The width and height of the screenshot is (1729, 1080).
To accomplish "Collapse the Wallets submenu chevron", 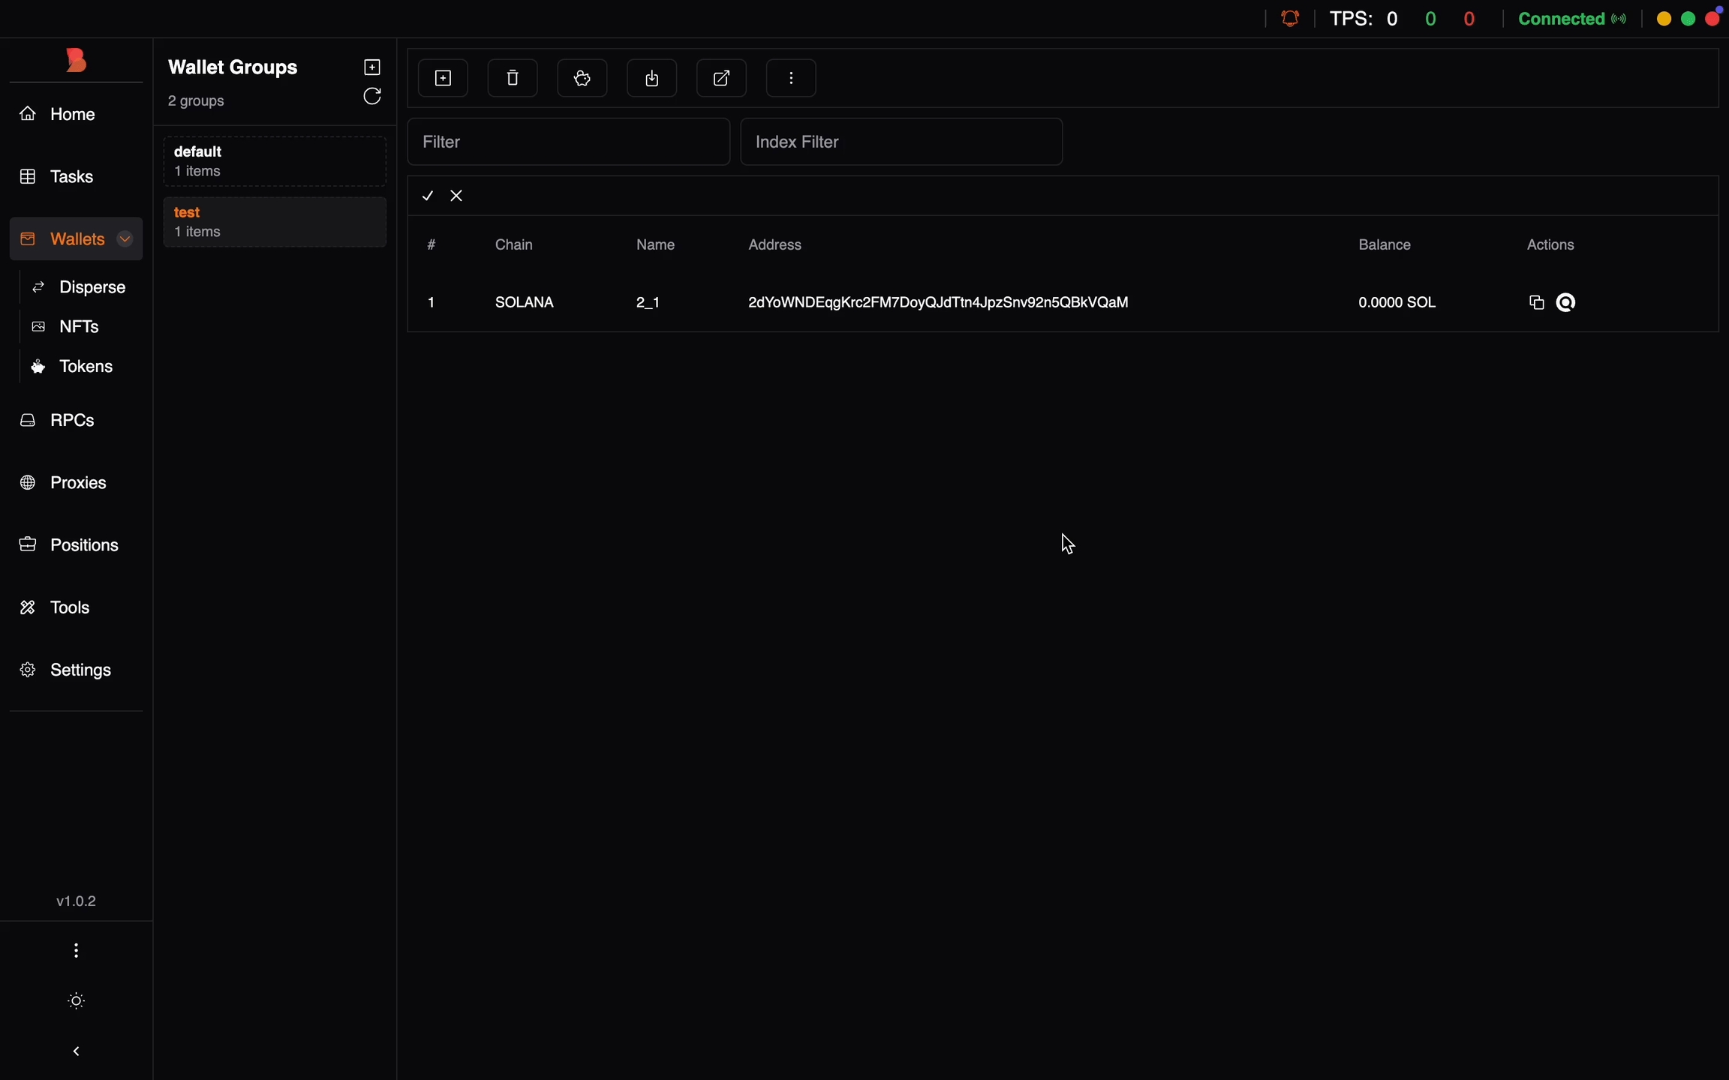I will coord(125,239).
